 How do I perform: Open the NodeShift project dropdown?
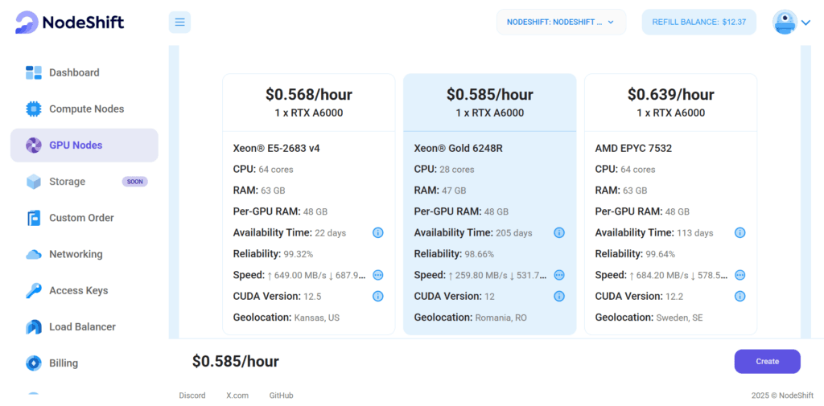coord(561,22)
